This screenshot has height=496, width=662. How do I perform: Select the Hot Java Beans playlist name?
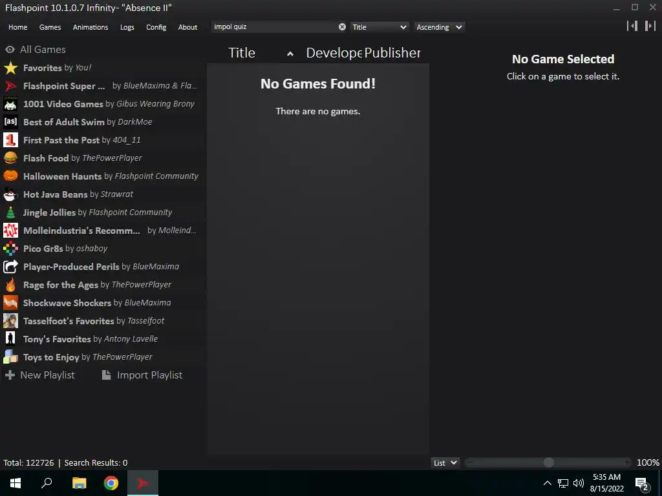pos(56,194)
